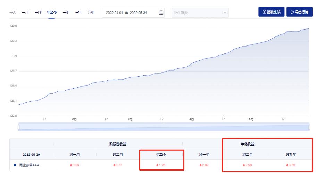Click the 129.6 y-axis label
The width and height of the screenshot is (316, 174).
pos(13,26)
